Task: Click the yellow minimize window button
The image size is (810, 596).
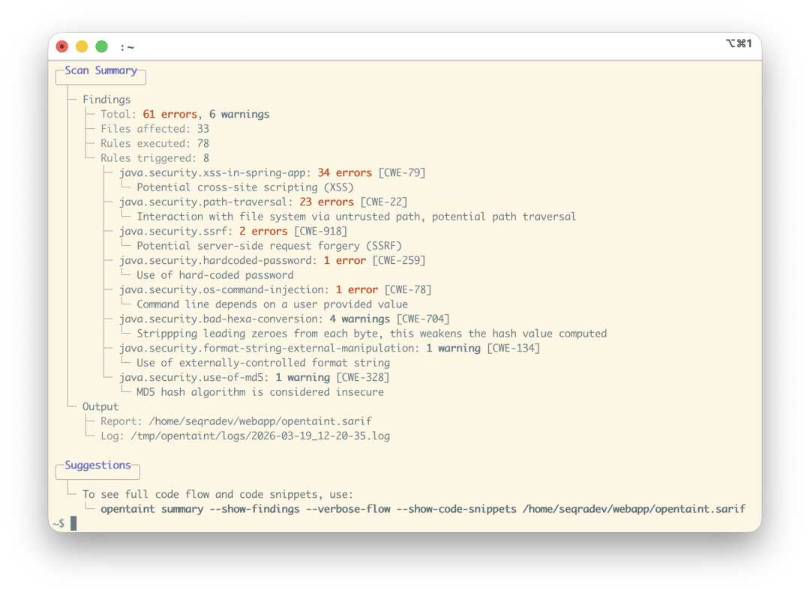Action: point(82,46)
